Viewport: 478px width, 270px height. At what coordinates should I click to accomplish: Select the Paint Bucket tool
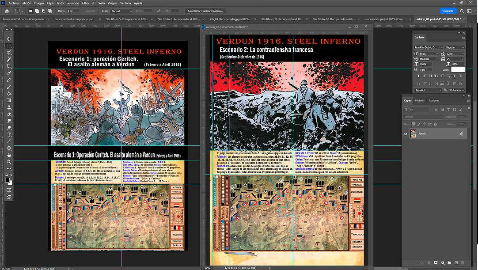pos(9,94)
